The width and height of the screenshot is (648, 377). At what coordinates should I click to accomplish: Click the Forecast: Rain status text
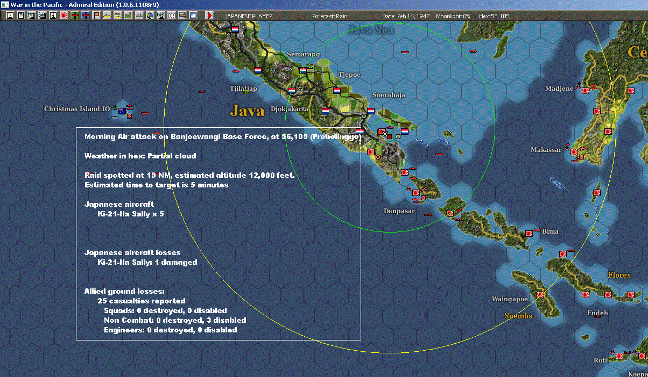pyautogui.click(x=330, y=16)
